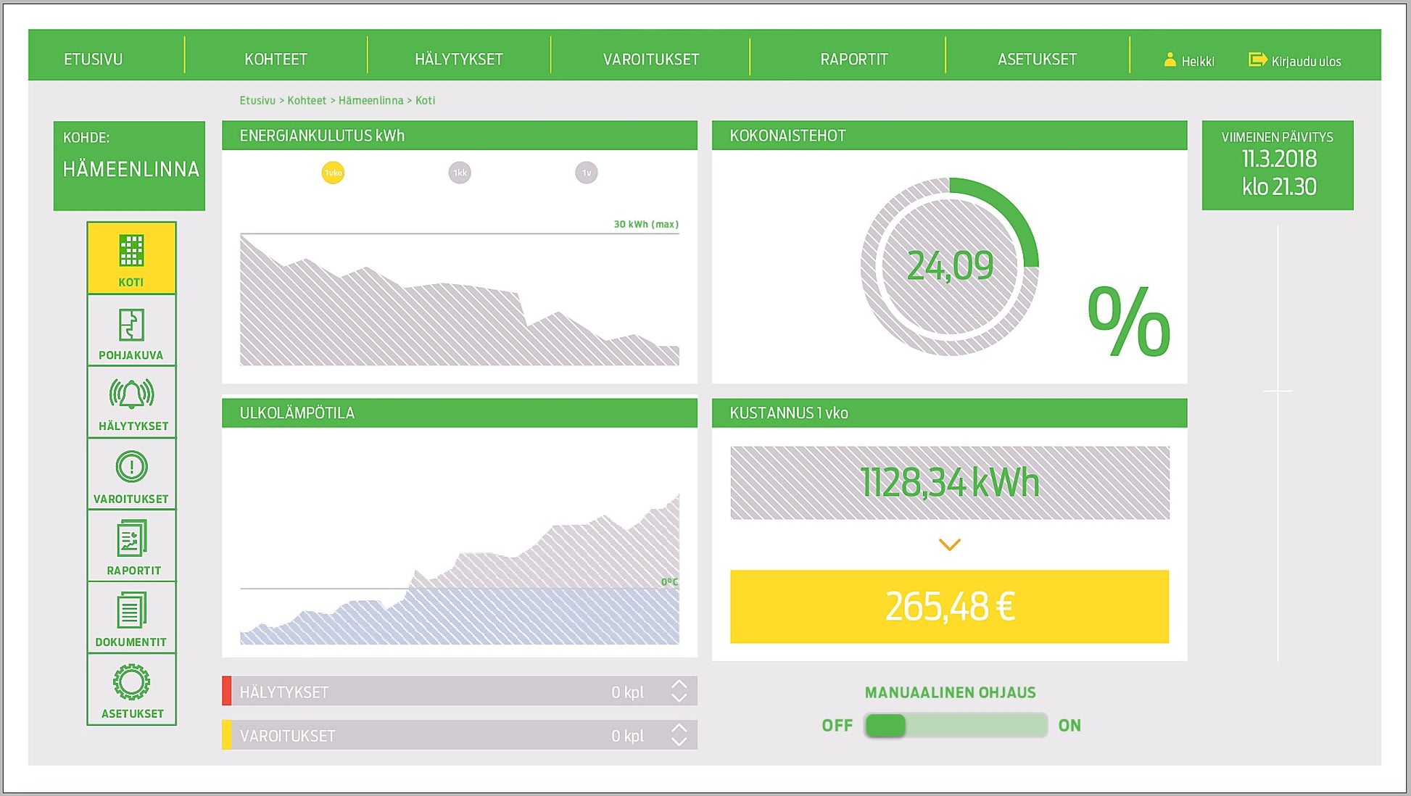Click Hämeenlinna in the breadcrumb trail

(371, 101)
